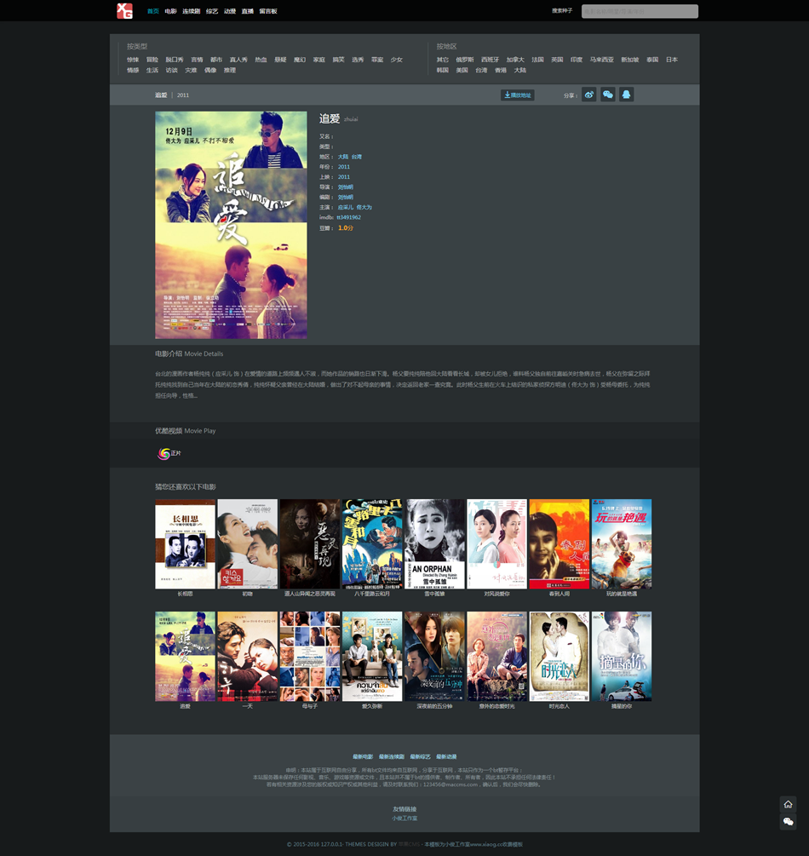The image size is (809, 856).
Task: Open the 留言板 navigation item
Action: click(x=268, y=11)
